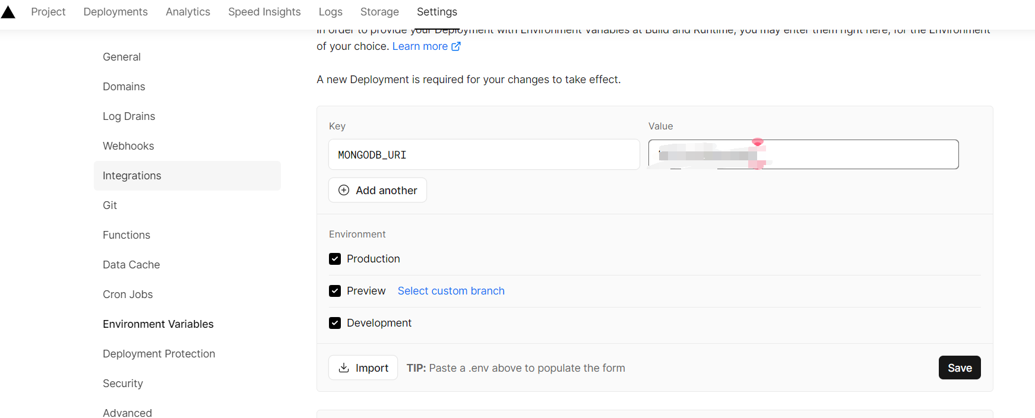
Task: Click the download icon in Import button
Action: tap(344, 368)
